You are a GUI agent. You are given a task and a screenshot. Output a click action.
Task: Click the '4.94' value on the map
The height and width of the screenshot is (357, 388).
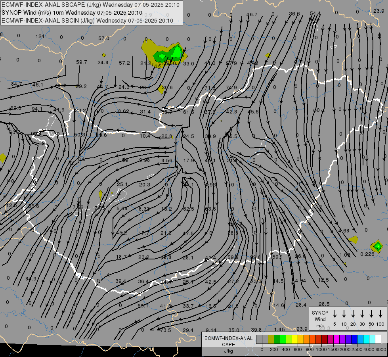pyautogui.click(x=300, y=281)
